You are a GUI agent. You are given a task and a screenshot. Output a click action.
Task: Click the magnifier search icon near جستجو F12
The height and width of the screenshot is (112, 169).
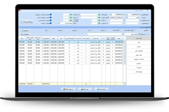click(148, 34)
